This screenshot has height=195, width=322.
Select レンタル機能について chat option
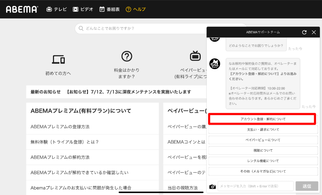click(x=263, y=161)
